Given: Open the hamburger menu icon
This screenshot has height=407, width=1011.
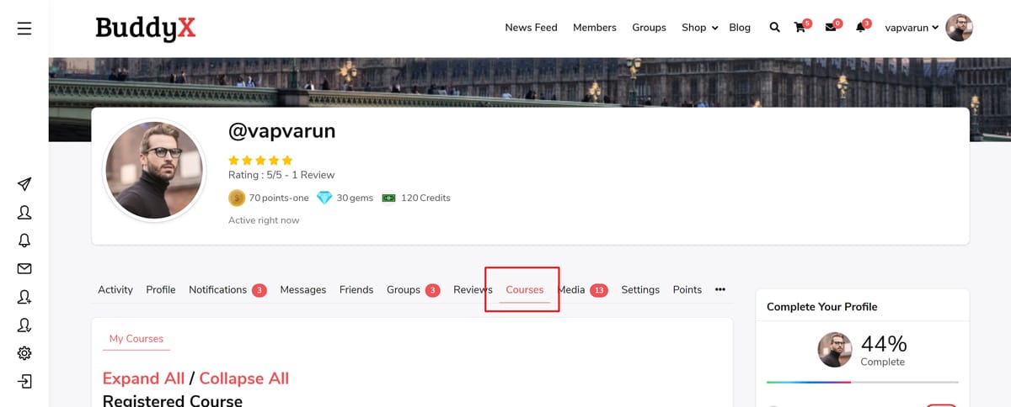Looking at the screenshot, I should click(24, 29).
